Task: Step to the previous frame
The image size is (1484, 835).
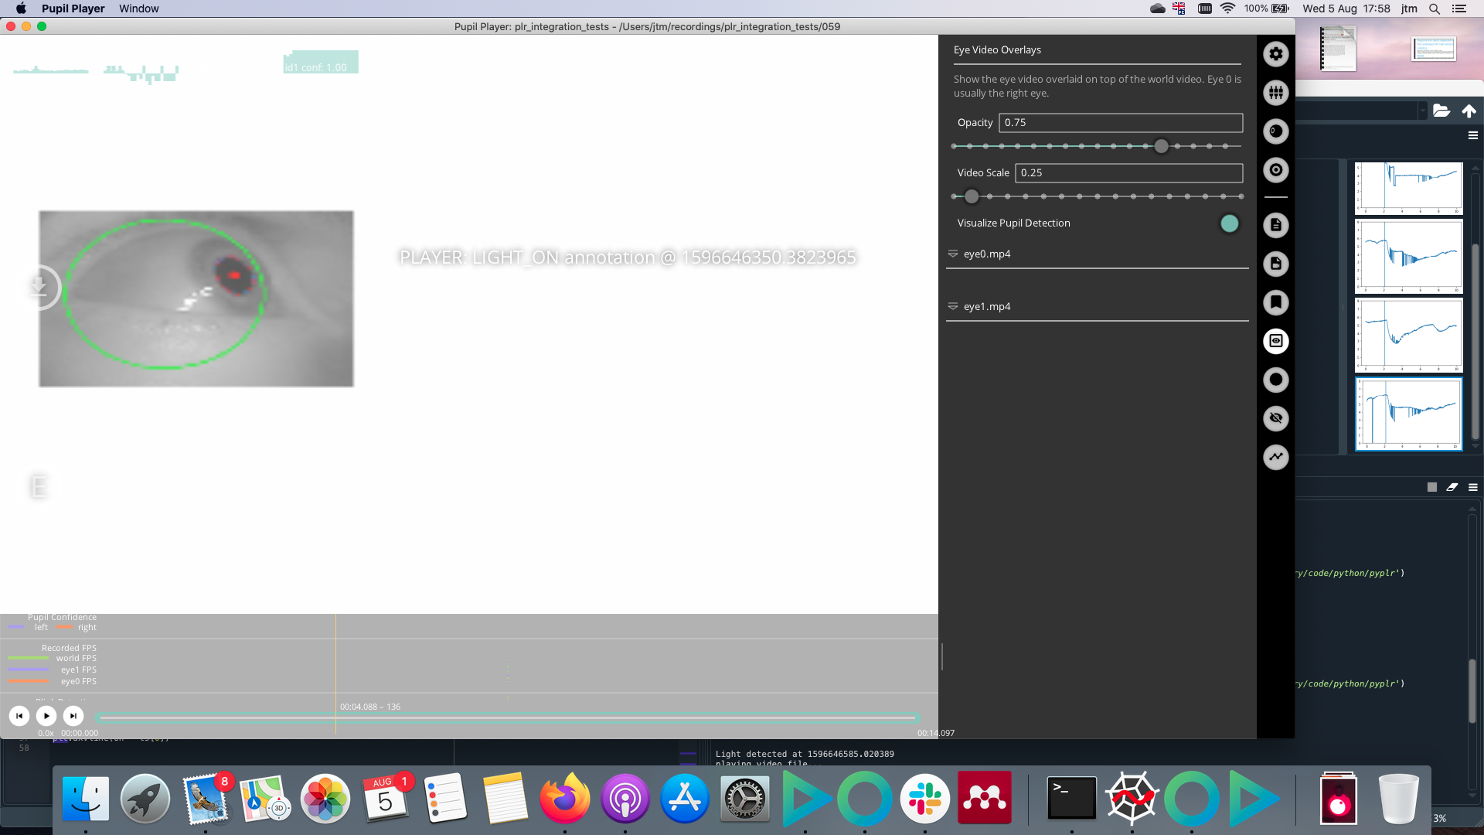Action: point(19,716)
